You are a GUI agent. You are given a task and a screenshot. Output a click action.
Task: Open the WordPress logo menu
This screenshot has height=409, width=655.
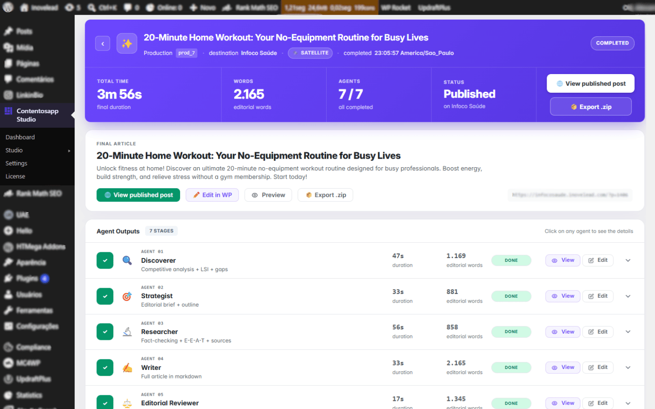pyautogui.click(x=8, y=7)
